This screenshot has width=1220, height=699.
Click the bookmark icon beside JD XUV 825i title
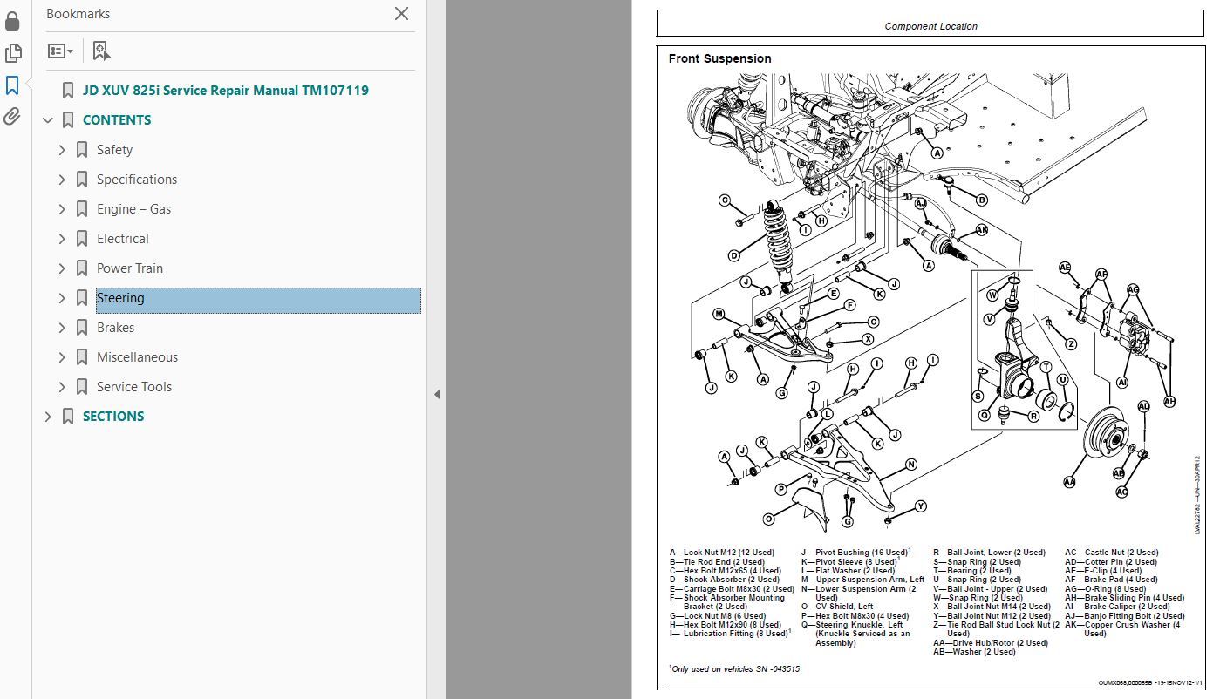[x=68, y=91]
